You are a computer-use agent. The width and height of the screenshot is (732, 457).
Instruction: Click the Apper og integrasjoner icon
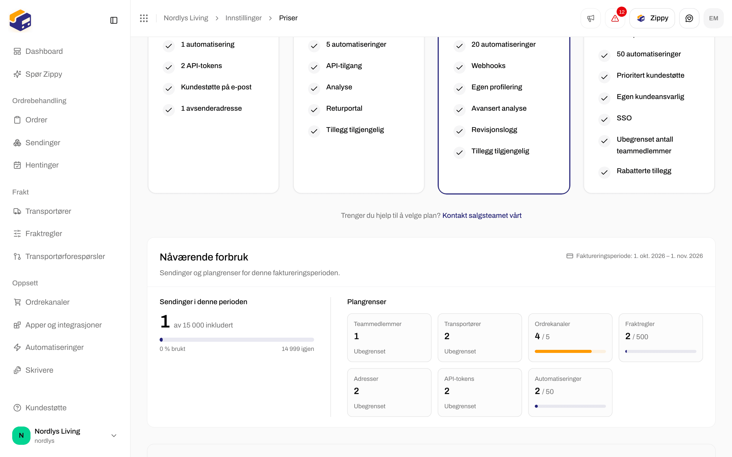click(17, 325)
